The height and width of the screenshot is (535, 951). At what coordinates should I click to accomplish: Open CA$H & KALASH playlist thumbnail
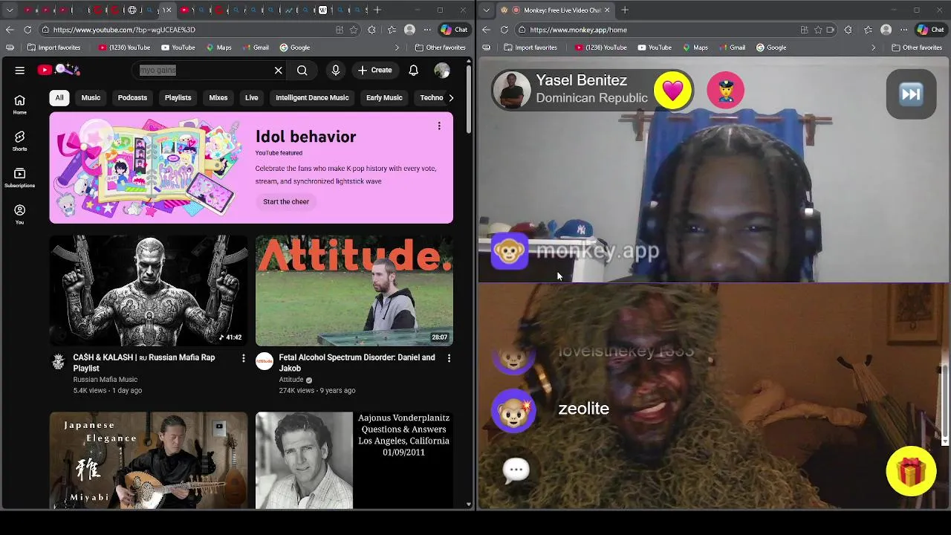(149, 291)
